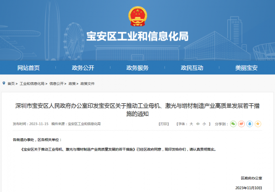Open 网站首页 navigation tab
Image resolution: width=275 pixels, height=192 pixels.
click(x=28, y=68)
